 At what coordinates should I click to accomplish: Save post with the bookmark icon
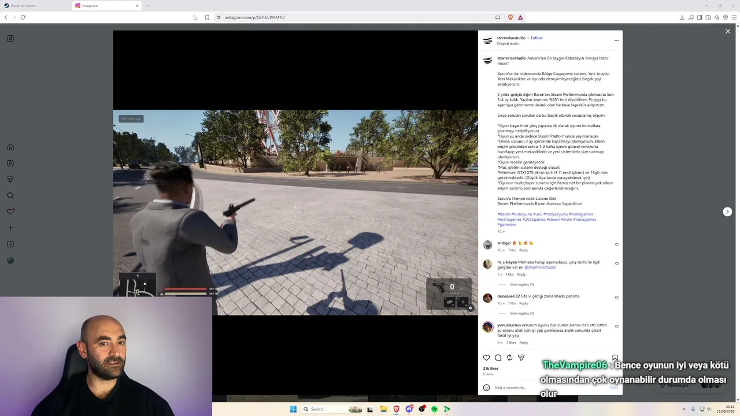pyautogui.click(x=615, y=358)
